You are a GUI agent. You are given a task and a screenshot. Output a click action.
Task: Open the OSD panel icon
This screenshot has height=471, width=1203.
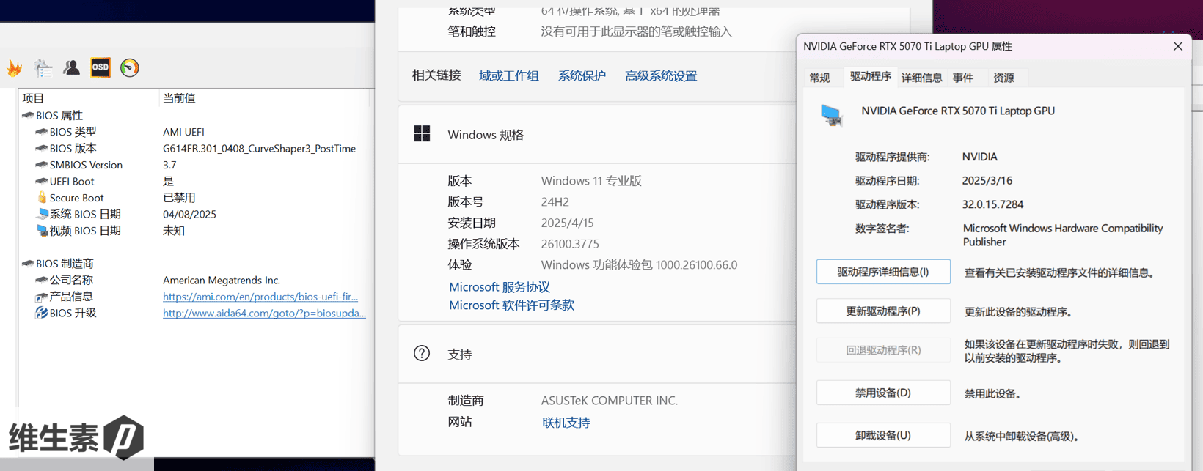(x=100, y=67)
